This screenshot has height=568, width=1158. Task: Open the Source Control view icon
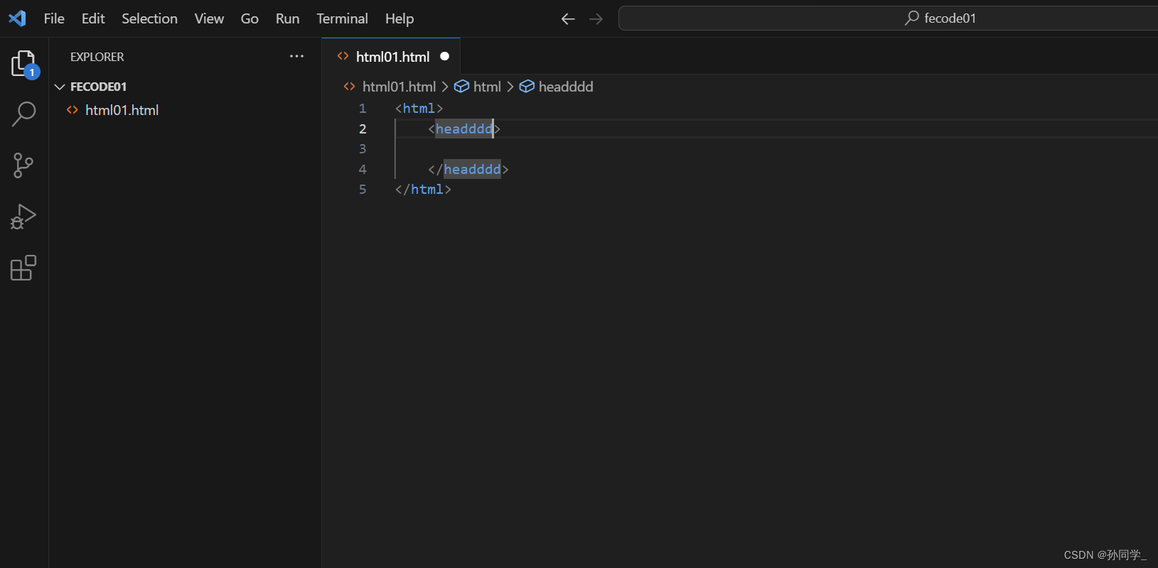click(23, 165)
